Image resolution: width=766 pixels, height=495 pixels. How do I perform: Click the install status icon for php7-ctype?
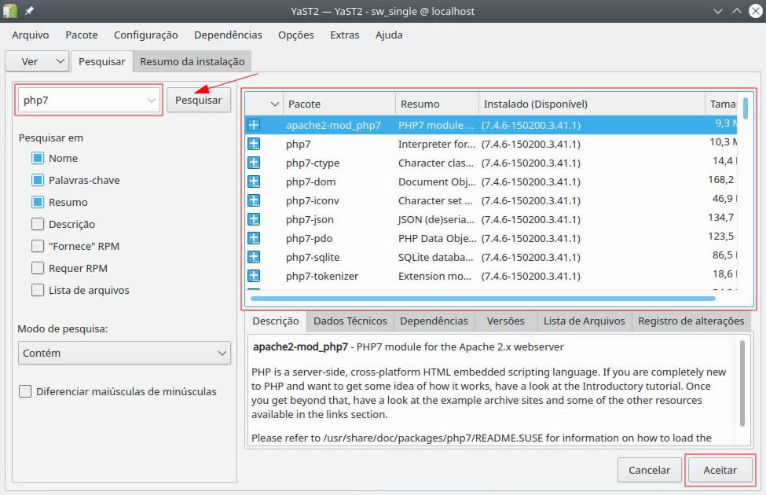click(x=254, y=163)
